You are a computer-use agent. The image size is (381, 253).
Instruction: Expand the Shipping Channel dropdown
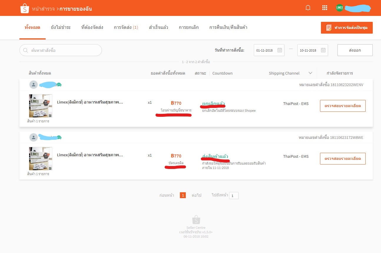click(x=310, y=73)
